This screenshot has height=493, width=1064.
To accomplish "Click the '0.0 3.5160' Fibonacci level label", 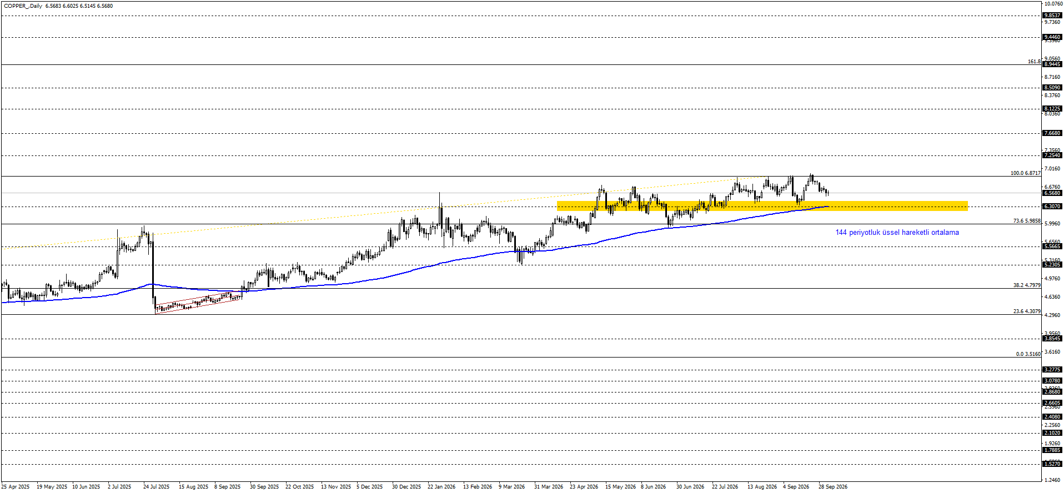I will pyautogui.click(x=1028, y=354).
